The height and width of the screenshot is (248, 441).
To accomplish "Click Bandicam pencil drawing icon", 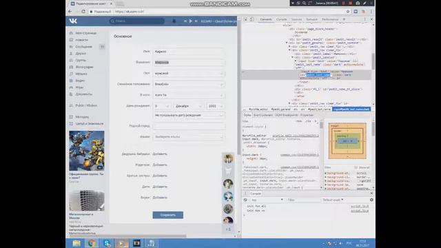I will pyautogui.click(x=365, y=3).
